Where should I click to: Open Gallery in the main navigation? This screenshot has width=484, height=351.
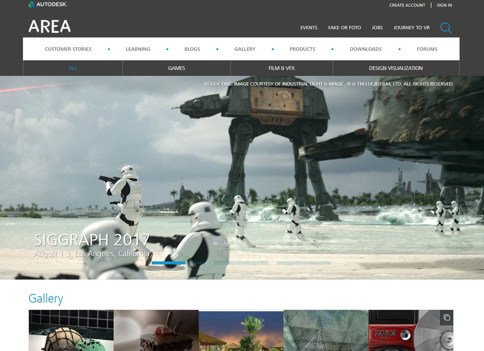tap(245, 49)
